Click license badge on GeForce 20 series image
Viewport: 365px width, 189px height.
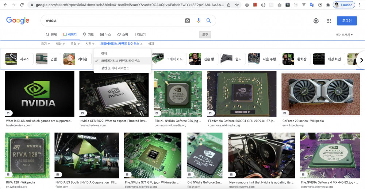point(285,113)
